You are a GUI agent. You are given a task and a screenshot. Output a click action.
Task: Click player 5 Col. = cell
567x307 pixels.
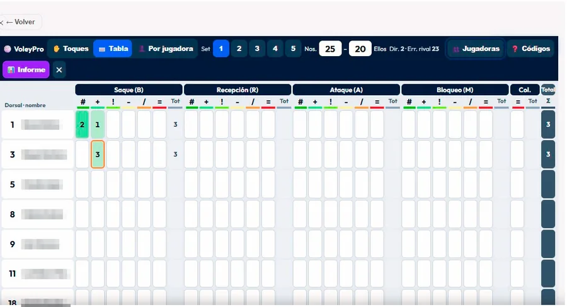pyautogui.click(x=517, y=184)
